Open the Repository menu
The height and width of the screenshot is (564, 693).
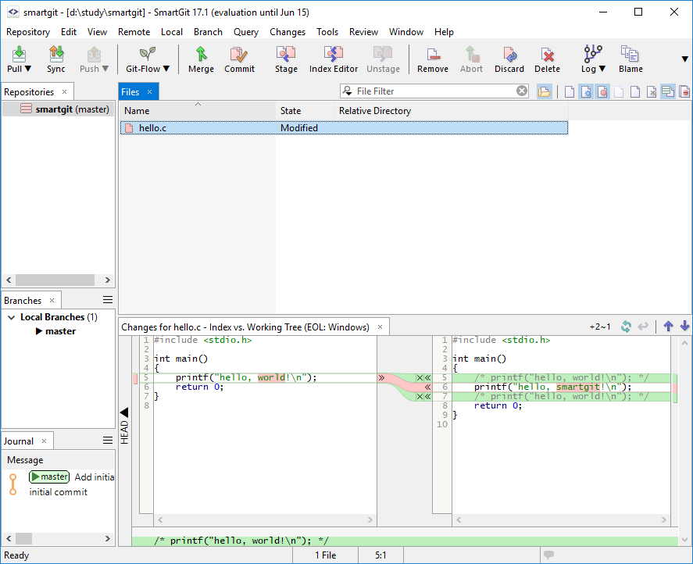(28, 32)
